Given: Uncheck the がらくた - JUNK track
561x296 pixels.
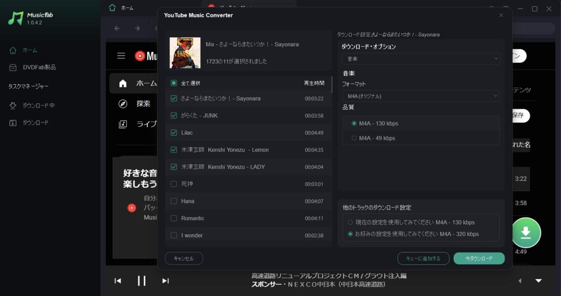Looking at the screenshot, I should tap(174, 116).
